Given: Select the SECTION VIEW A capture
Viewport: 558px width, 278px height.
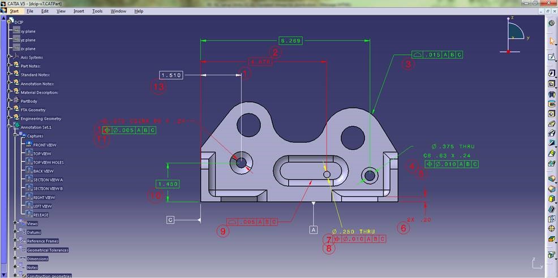Looking at the screenshot, I should coord(48,180).
